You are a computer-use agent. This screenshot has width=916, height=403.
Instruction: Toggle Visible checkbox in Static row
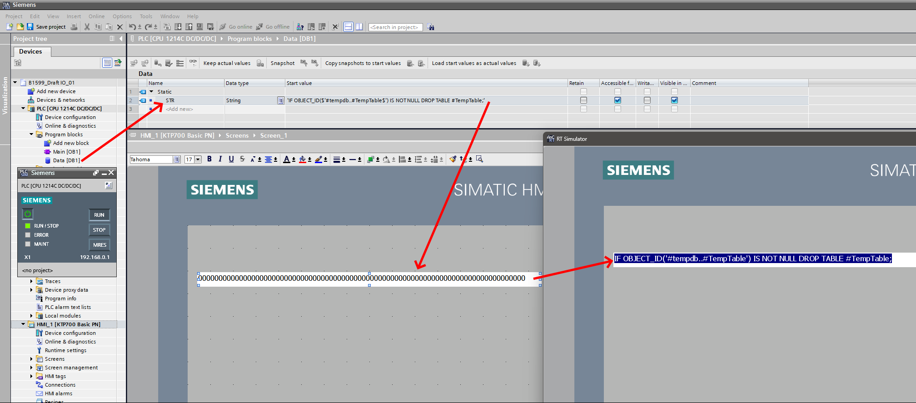pyautogui.click(x=674, y=91)
